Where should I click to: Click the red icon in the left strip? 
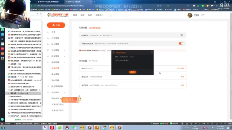click(x=2, y=49)
